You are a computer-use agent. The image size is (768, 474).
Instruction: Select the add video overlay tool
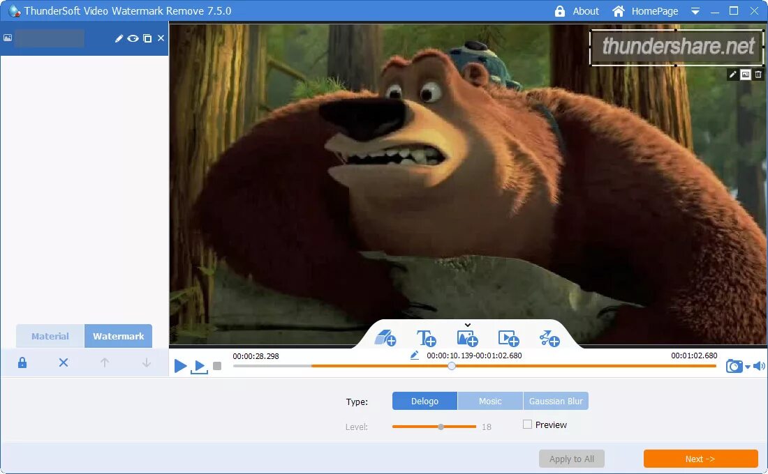click(508, 338)
